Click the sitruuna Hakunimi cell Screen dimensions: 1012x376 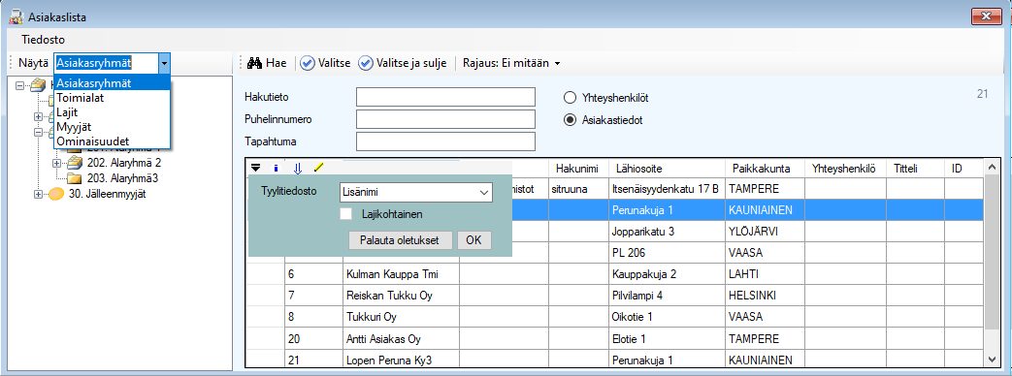click(579, 189)
